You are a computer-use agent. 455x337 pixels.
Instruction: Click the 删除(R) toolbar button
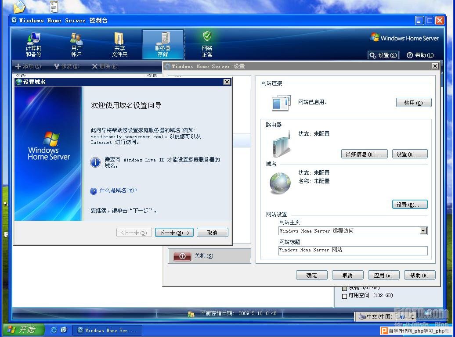point(105,66)
